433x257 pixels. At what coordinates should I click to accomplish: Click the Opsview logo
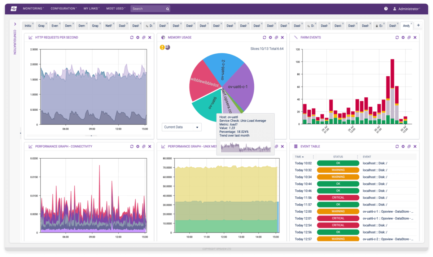(x=13, y=8)
